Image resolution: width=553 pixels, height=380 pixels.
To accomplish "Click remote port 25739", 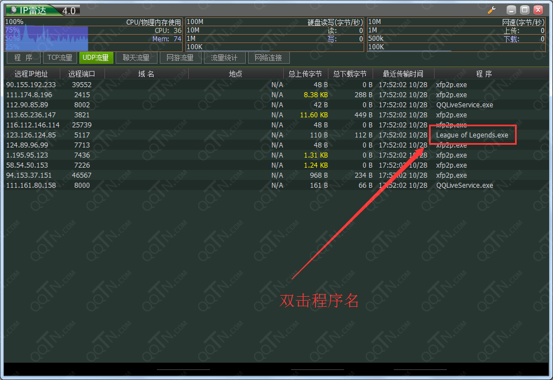I will (82, 125).
